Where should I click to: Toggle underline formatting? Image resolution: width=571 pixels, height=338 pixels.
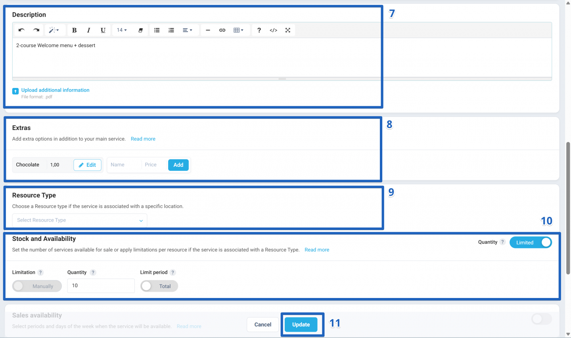pos(103,30)
